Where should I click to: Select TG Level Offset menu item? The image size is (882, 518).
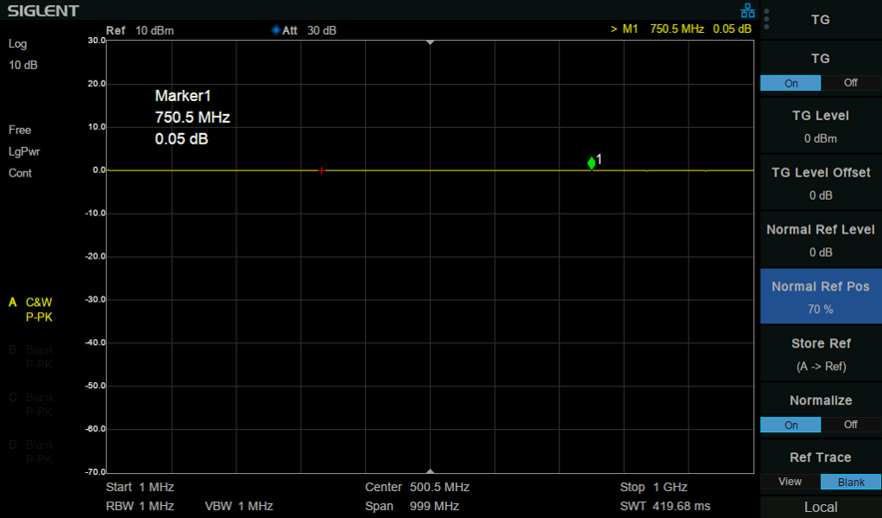(x=821, y=184)
